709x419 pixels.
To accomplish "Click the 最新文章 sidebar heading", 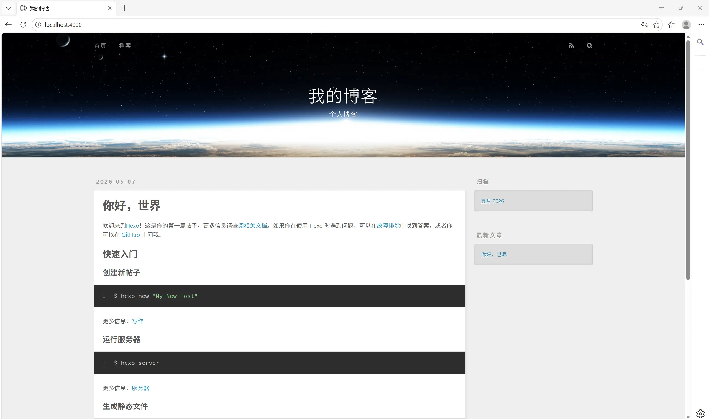I will pyautogui.click(x=489, y=235).
